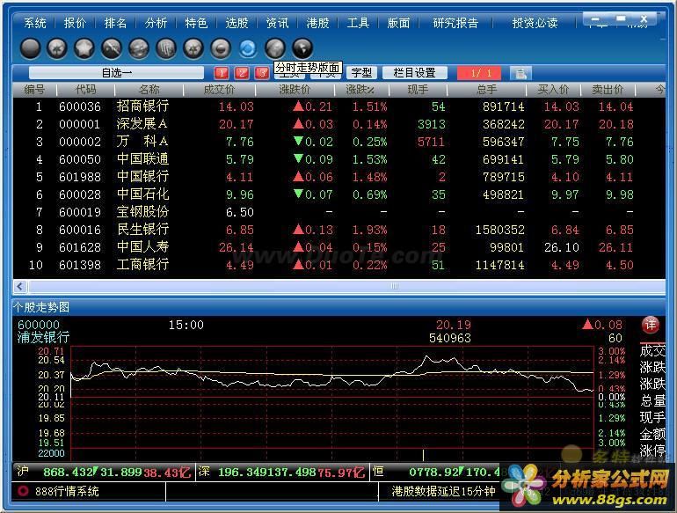Screen dimensions: 677x513
Task: Select the 中国银行 stock row
Action: click(338, 177)
